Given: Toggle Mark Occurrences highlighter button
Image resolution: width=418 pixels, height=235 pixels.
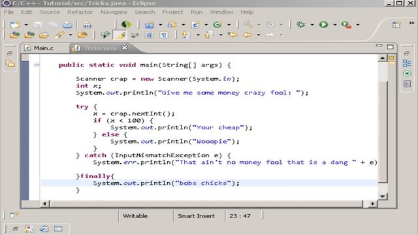Looking at the screenshot, I should coord(120,35).
